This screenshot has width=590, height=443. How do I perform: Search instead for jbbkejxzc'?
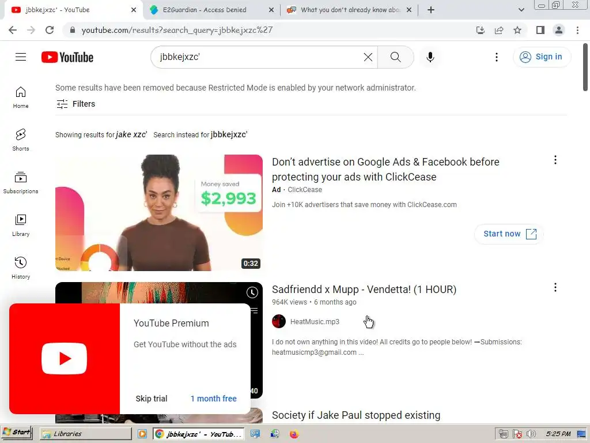229,134
